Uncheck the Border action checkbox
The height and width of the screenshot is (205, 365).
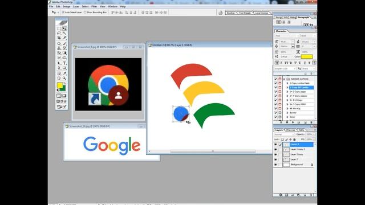point(275,113)
